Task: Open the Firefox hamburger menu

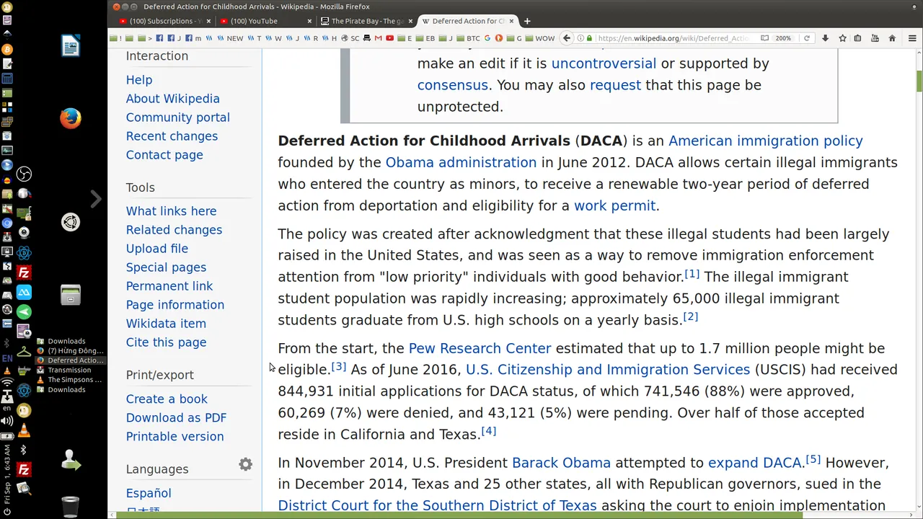Action: point(912,38)
